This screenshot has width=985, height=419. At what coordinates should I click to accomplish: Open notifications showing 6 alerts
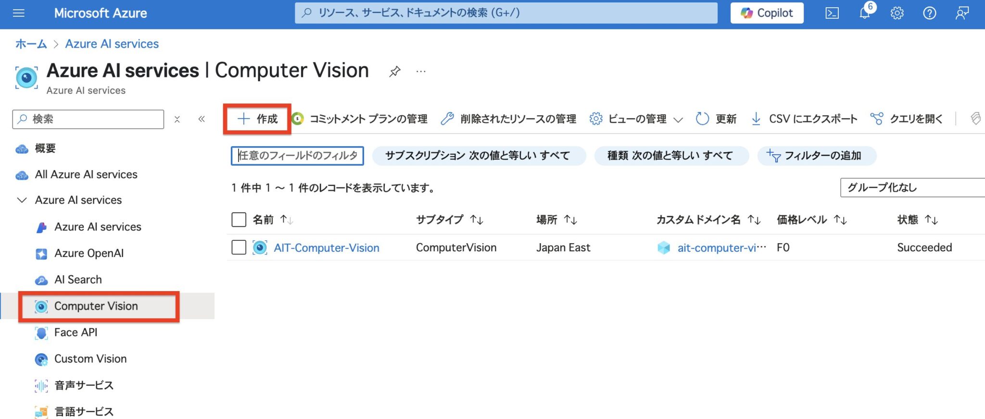(864, 13)
